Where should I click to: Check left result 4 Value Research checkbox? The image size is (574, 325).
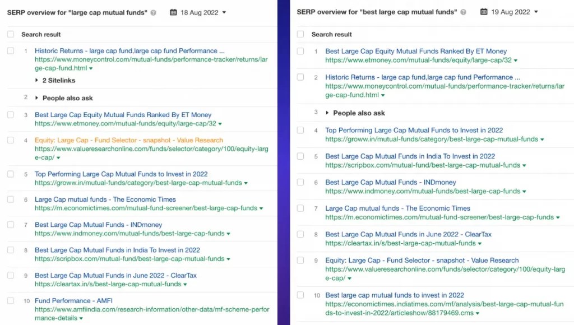[11, 140]
